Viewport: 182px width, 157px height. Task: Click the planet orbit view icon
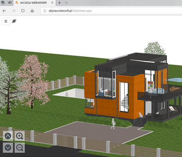(14, 21)
